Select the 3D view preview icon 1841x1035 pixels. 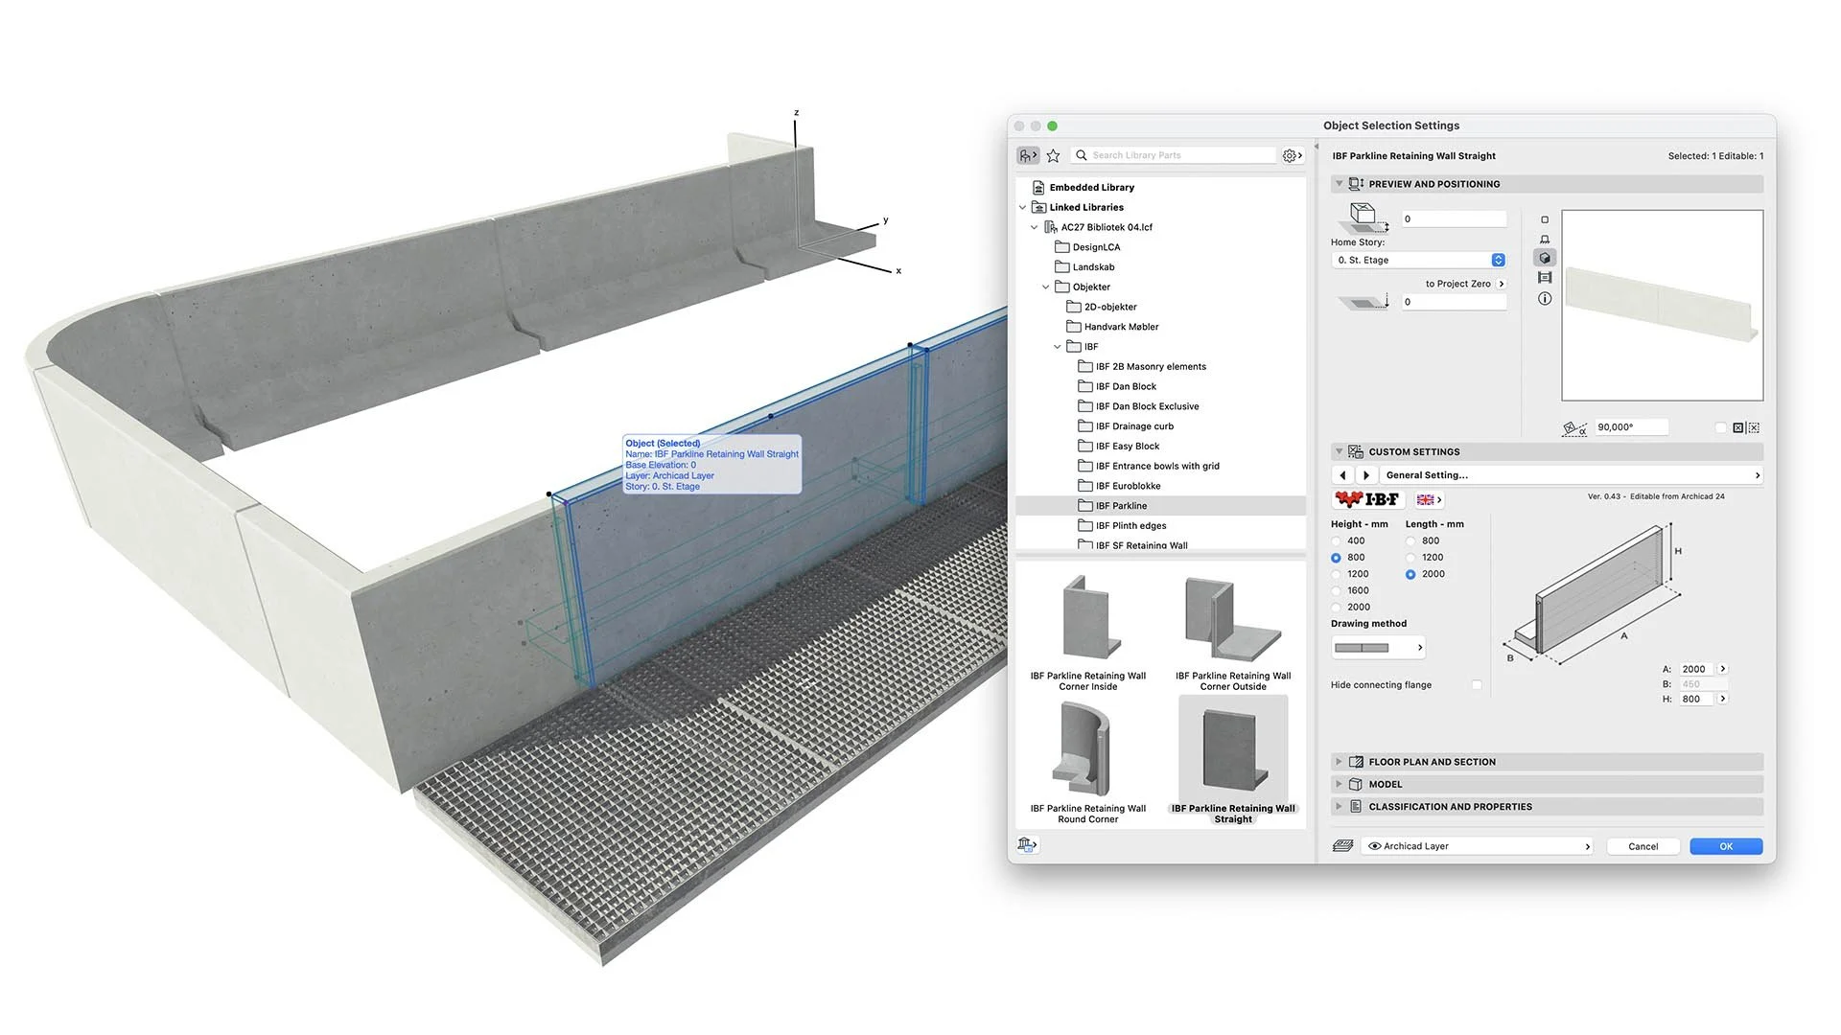[1545, 258]
